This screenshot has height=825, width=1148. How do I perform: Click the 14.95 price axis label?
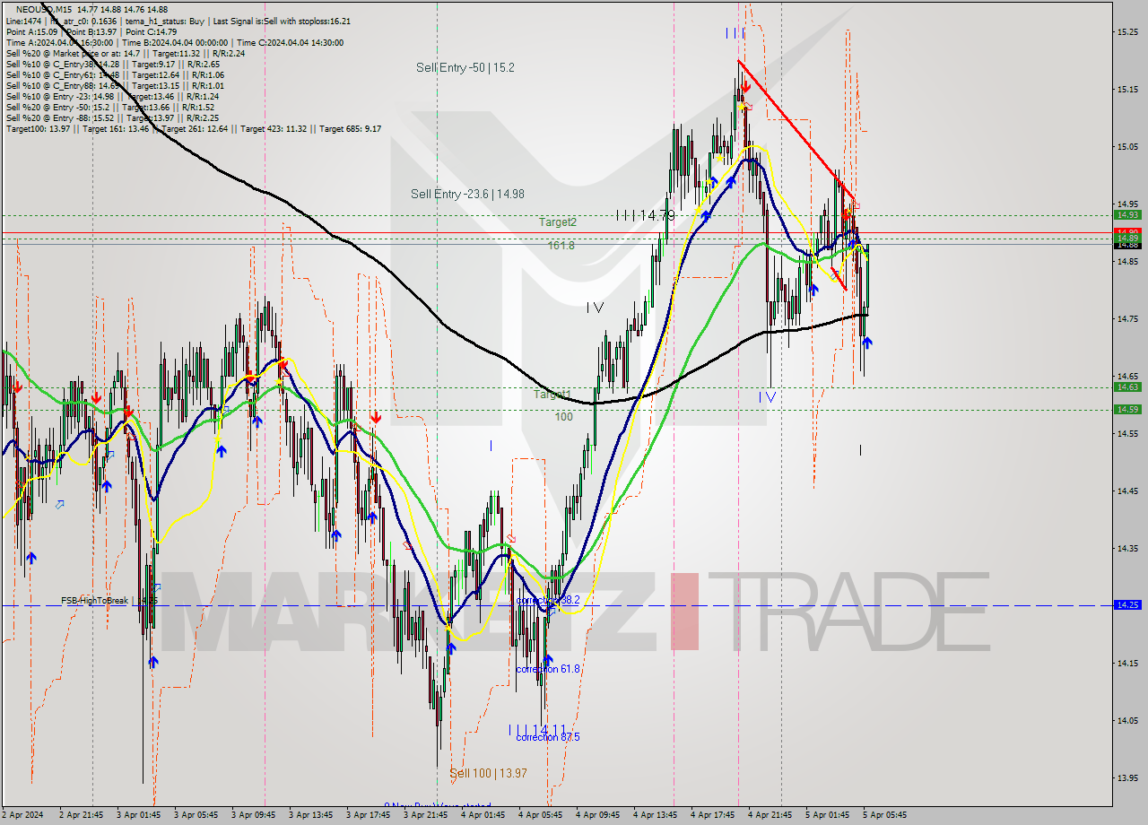[x=1128, y=204]
